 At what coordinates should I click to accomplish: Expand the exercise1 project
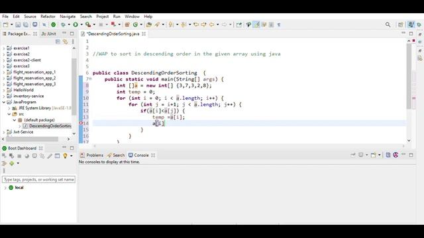click(4, 48)
